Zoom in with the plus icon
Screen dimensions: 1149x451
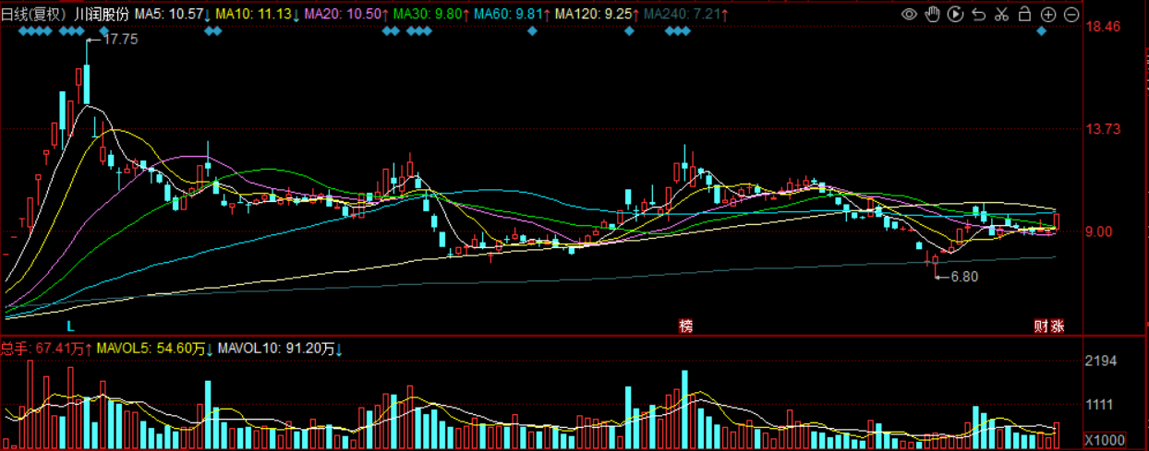[x=1048, y=15]
